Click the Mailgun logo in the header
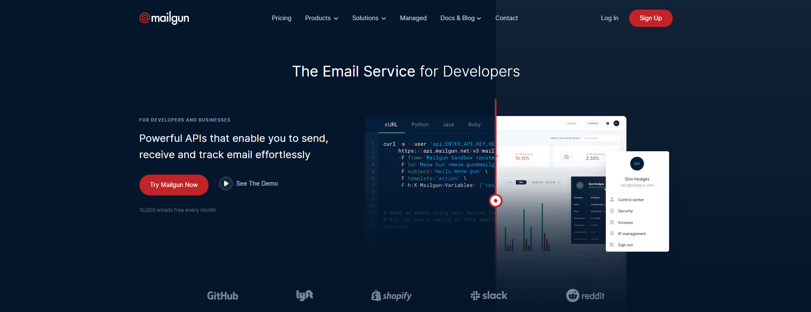Viewport: 811px width, 312px height. 164,18
